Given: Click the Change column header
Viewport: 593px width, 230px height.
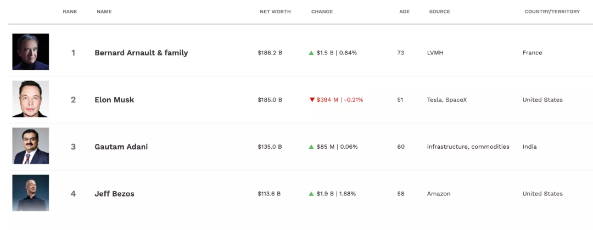Looking at the screenshot, I should [x=322, y=12].
